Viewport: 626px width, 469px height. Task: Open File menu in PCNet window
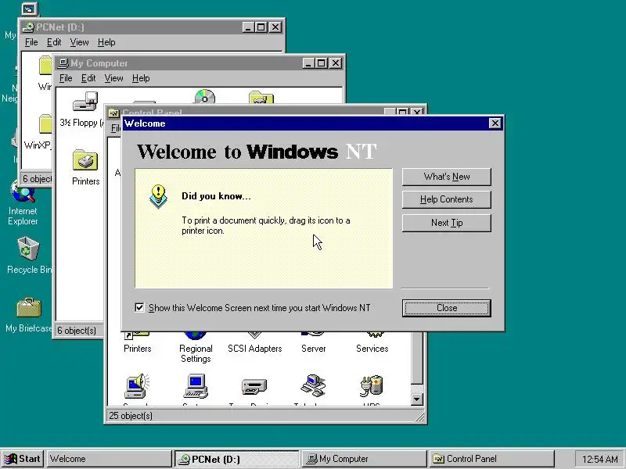click(31, 42)
